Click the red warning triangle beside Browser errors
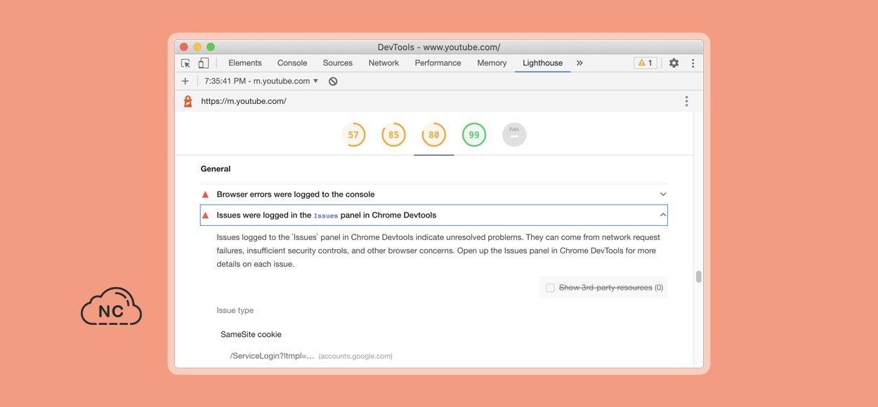Viewport: 878px width, 407px height. 205,194
